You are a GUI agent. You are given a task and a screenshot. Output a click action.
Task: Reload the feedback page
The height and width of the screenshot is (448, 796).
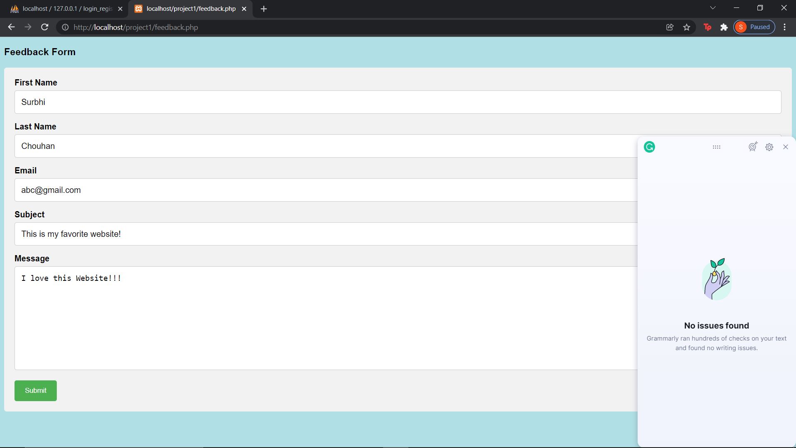45,27
